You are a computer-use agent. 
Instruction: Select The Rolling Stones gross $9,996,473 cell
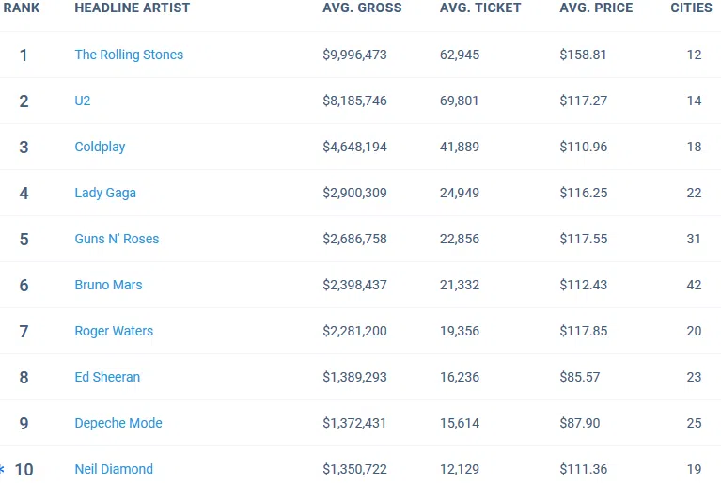pos(354,55)
